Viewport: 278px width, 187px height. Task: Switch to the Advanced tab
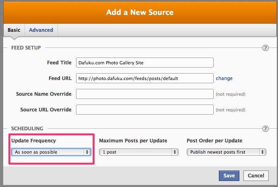click(x=41, y=30)
